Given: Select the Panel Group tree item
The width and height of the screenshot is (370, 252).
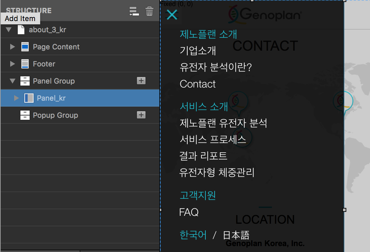Looking at the screenshot, I should click(x=80, y=81).
